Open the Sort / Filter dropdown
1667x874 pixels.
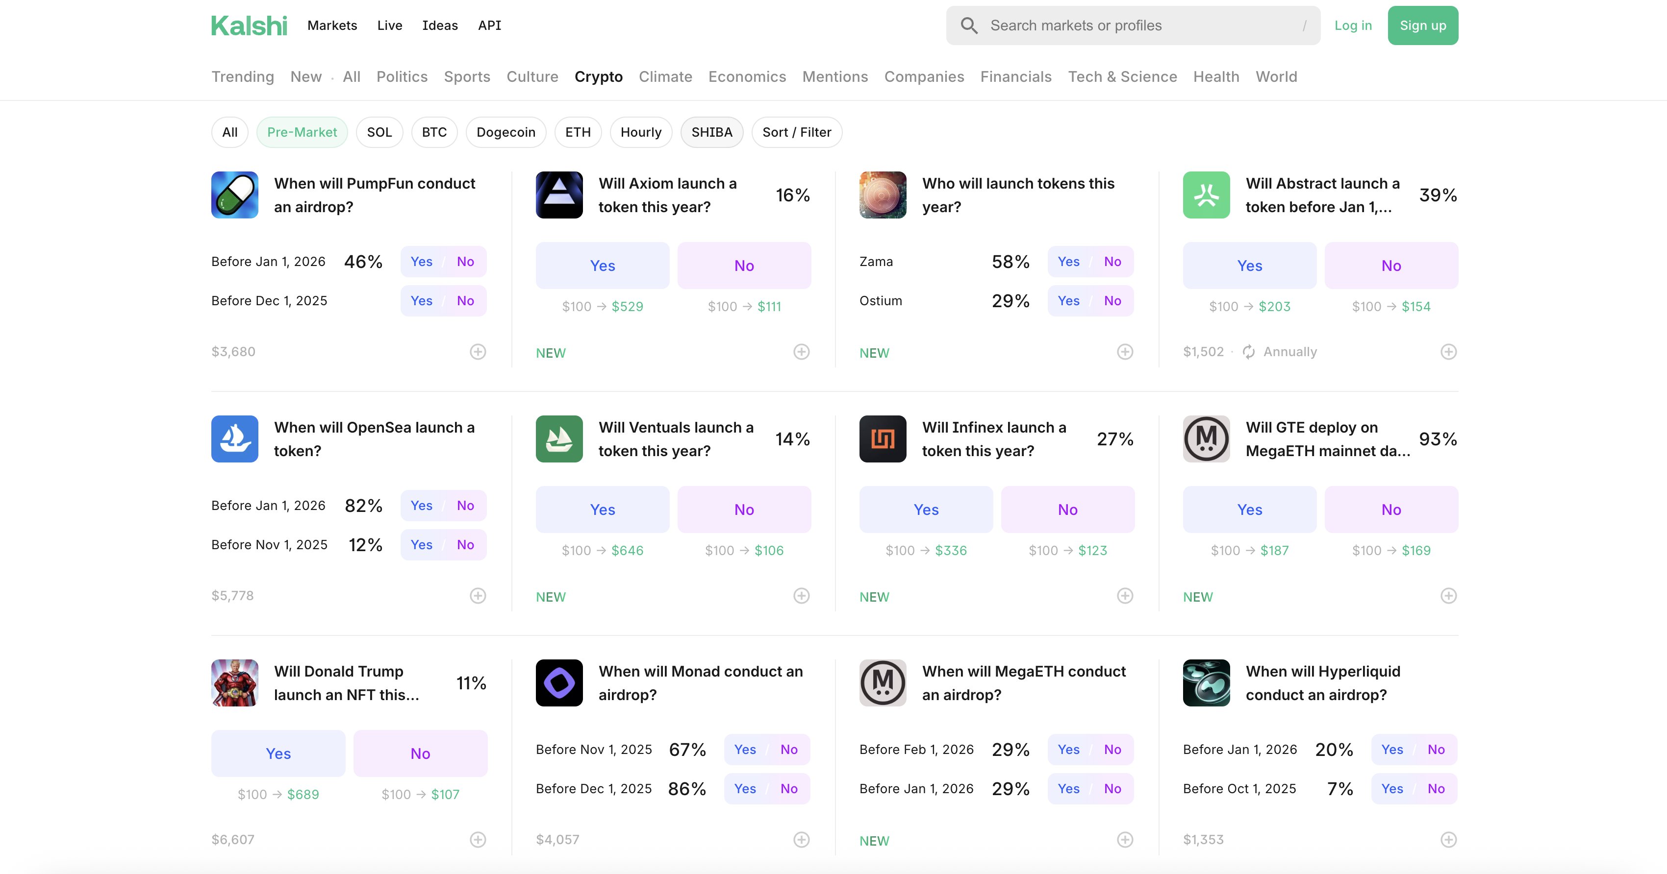[x=796, y=133]
